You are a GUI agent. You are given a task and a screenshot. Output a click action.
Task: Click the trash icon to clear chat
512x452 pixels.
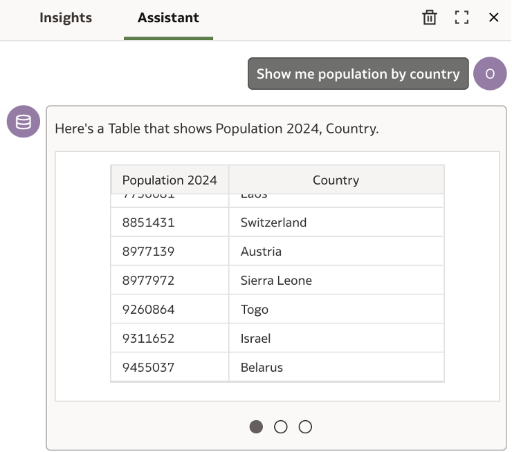(x=430, y=17)
